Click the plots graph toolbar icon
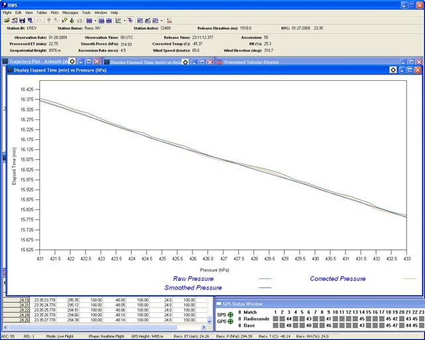 119,21
